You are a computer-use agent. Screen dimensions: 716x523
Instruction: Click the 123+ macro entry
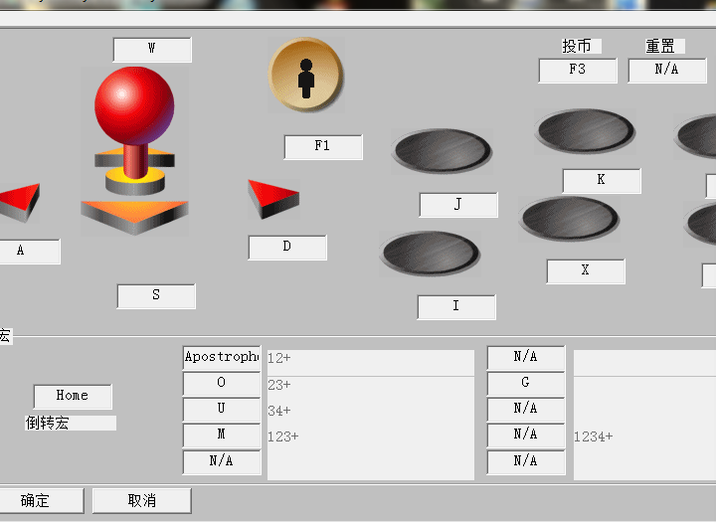point(283,436)
